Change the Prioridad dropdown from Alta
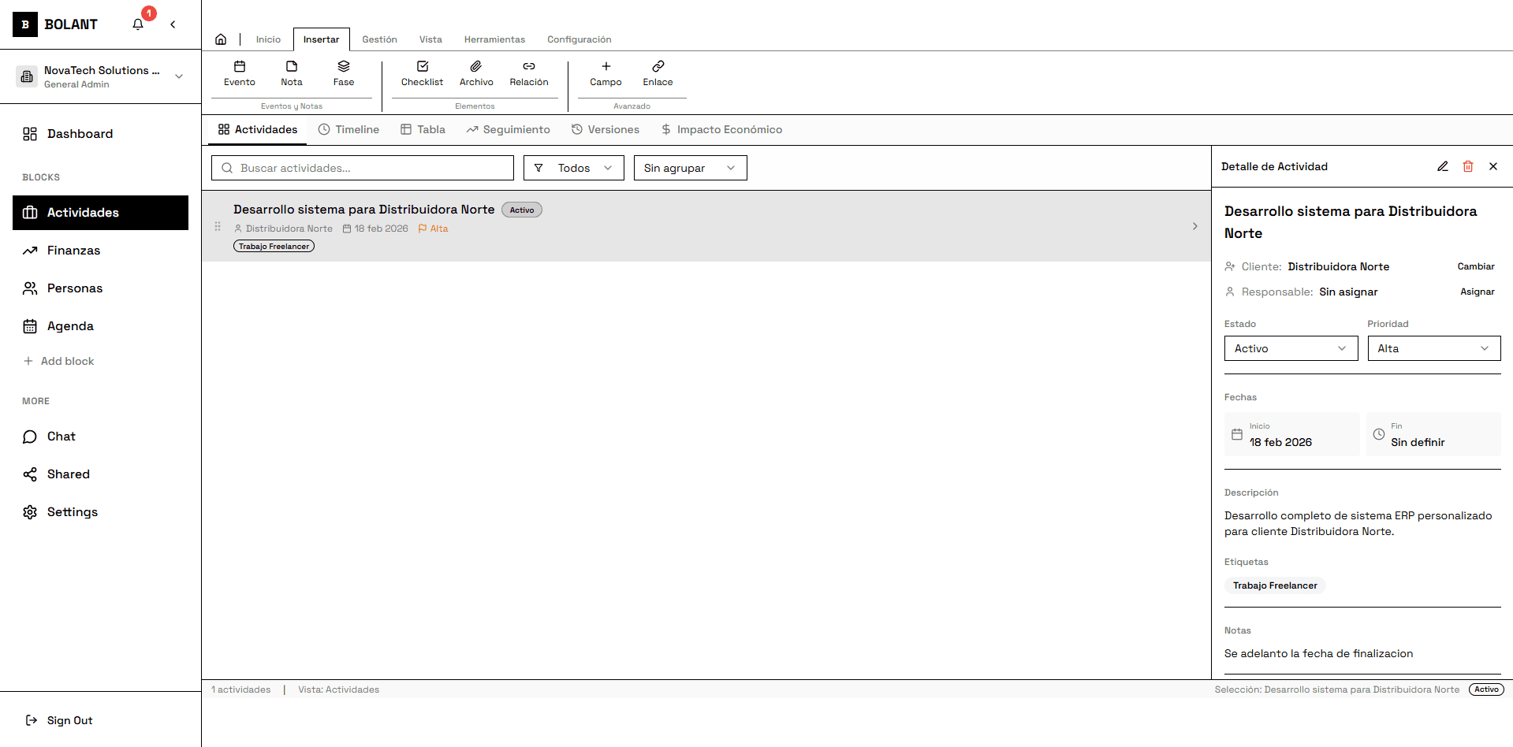 pyautogui.click(x=1433, y=348)
